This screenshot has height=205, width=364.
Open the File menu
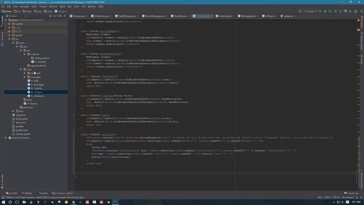[x=3, y=6]
